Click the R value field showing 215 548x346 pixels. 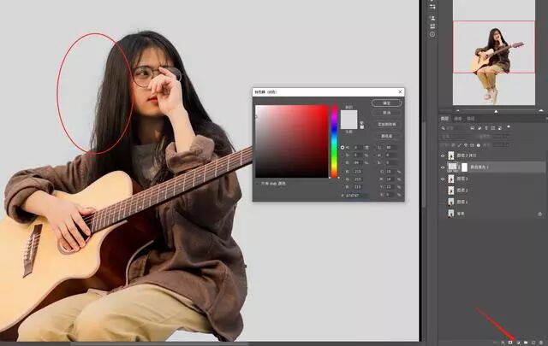click(x=358, y=172)
